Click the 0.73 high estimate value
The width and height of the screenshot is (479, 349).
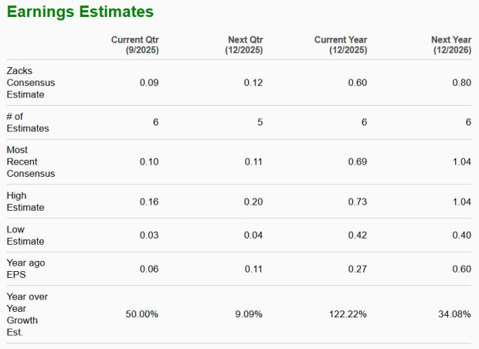click(357, 202)
